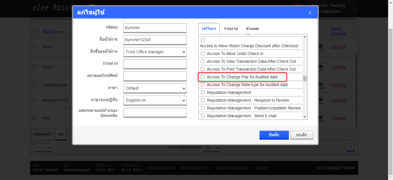Select the ezee row checkbox in background table

pyautogui.click(x=35, y=46)
